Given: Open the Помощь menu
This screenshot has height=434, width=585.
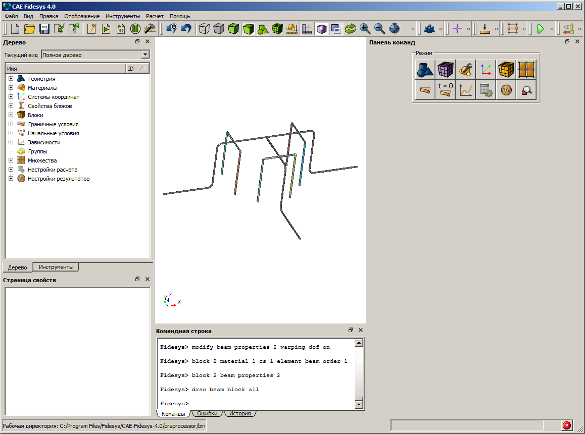Looking at the screenshot, I should click(x=180, y=16).
